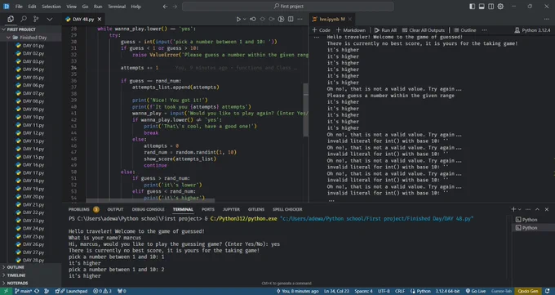Open the Help menu
555x295 pixels.
[136, 7]
